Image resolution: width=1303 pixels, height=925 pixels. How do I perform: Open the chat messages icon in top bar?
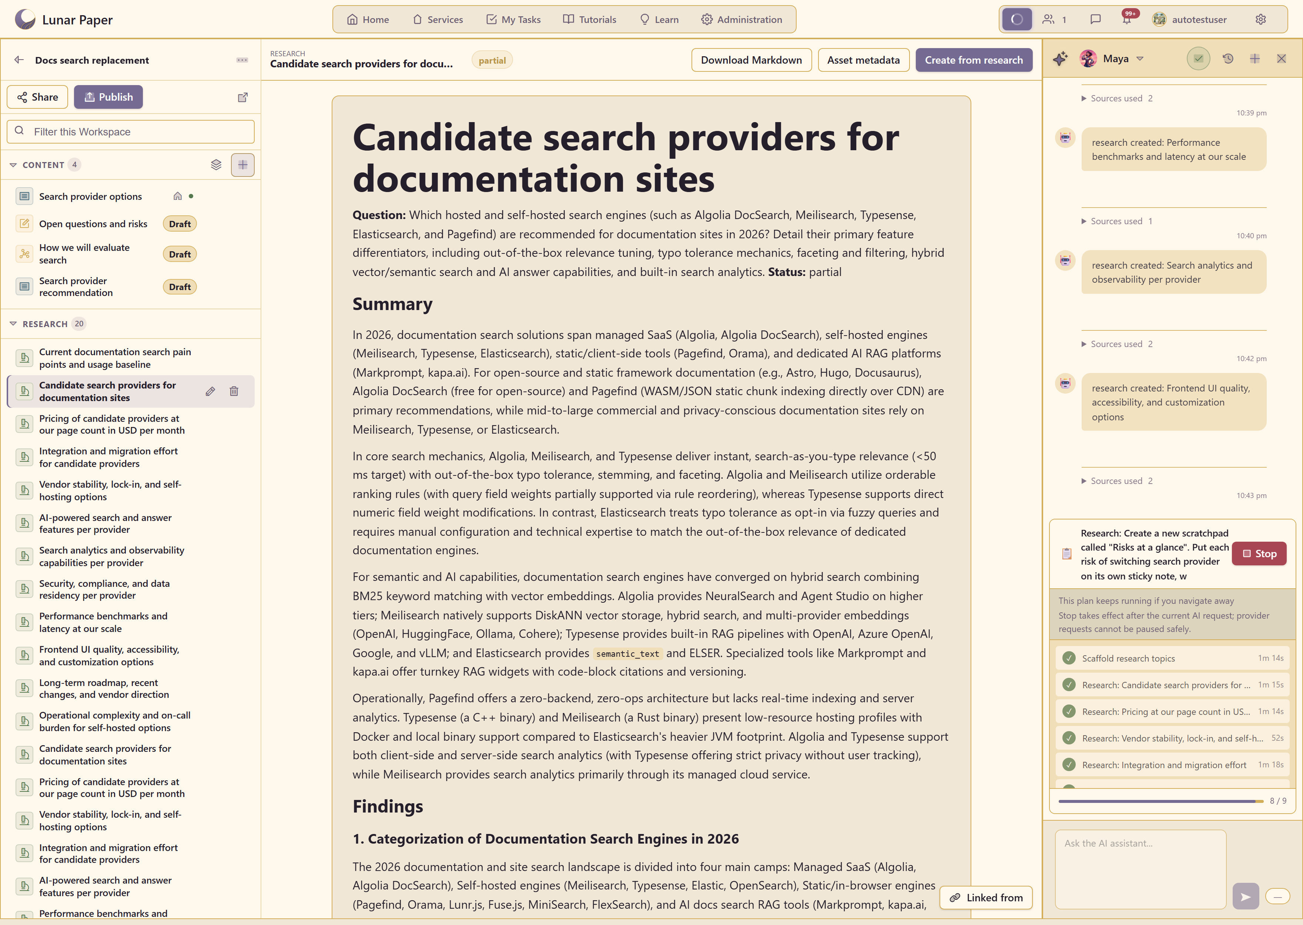click(1095, 19)
